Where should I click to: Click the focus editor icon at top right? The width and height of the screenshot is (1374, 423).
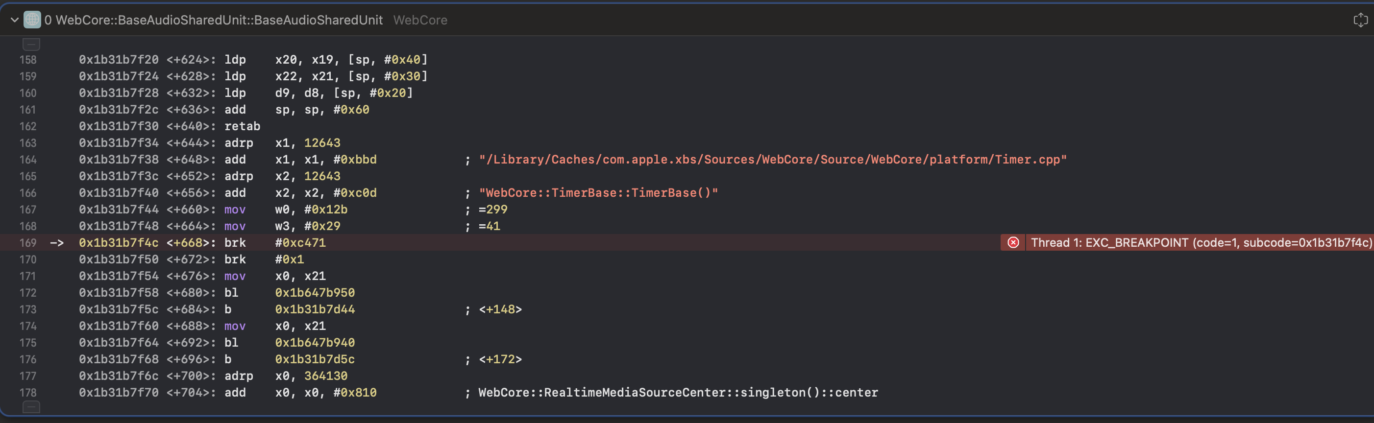1360,20
